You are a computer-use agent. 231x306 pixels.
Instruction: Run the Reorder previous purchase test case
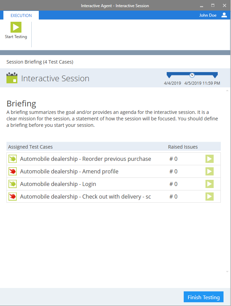[x=209, y=159]
